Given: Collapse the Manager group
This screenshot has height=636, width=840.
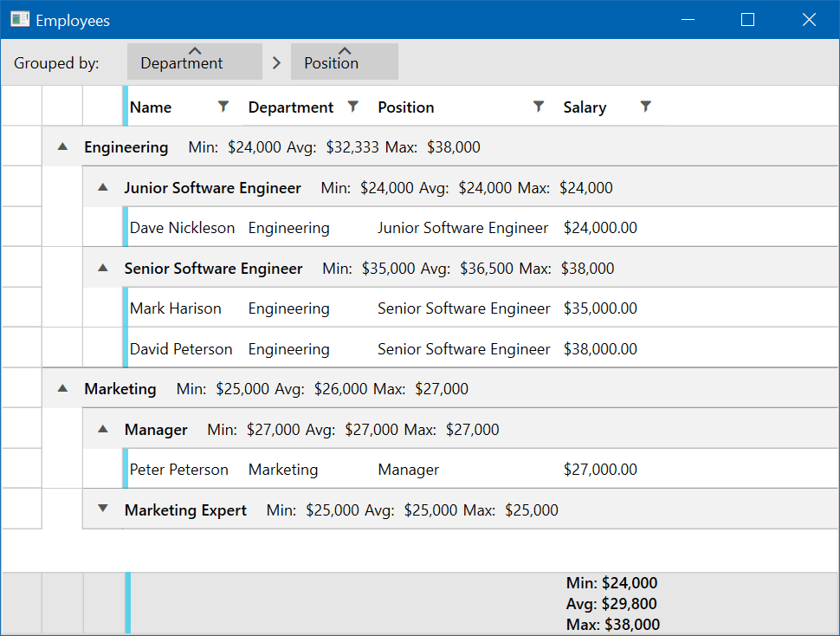Looking at the screenshot, I should (103, 429).
